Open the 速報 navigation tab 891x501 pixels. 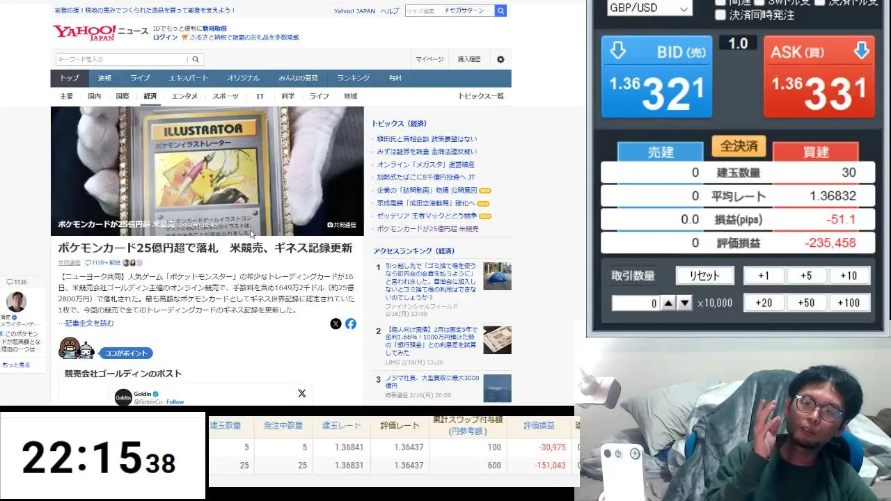(104, 78)
